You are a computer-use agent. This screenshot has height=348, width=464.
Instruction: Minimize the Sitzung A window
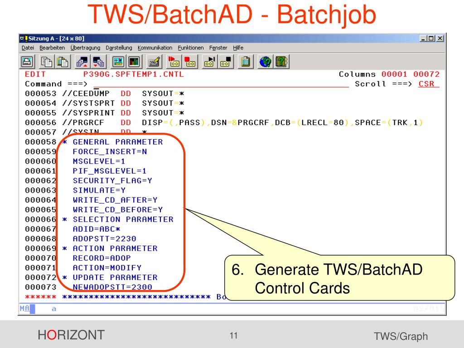coord(424,39)
